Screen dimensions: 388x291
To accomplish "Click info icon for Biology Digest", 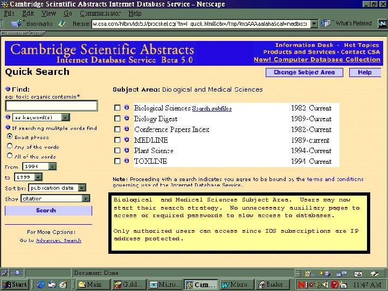I will [x=127, y=118].
